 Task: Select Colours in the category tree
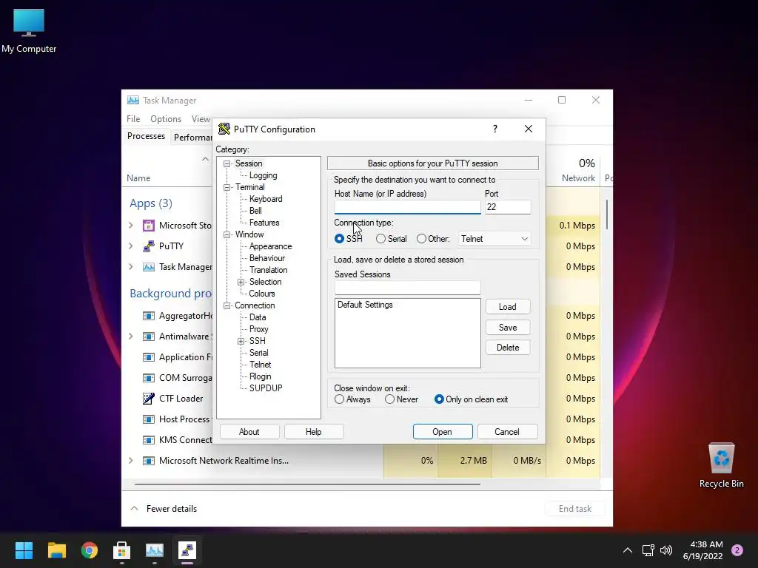tap(262, 294)
